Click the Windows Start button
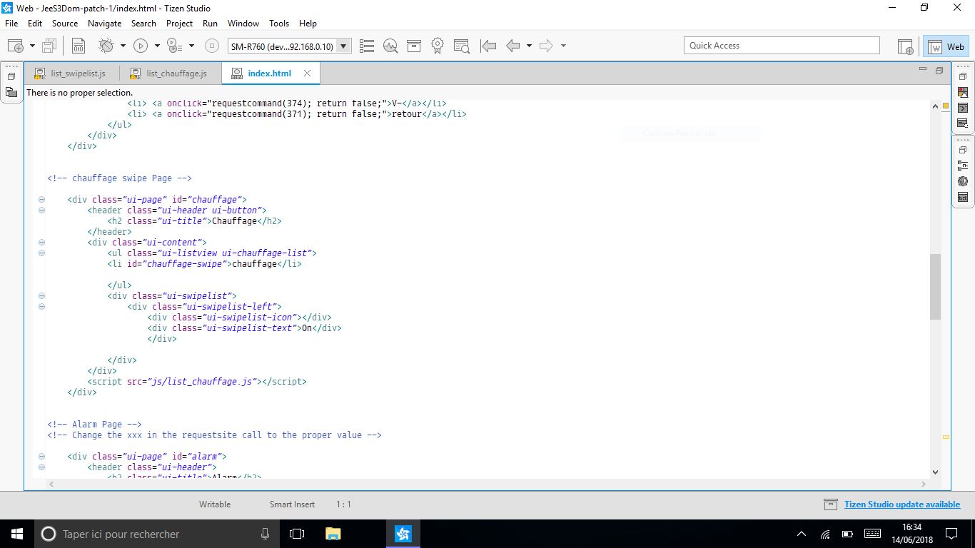Viewport: 975px width, 548px height. [16, 534]
